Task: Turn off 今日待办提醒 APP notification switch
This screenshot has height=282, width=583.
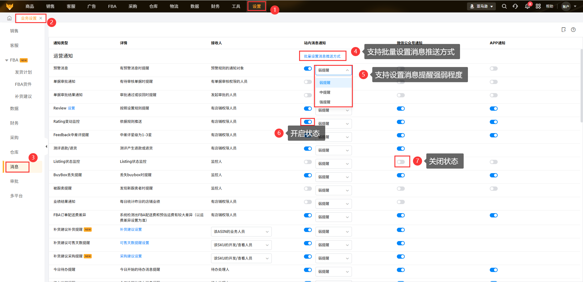Action: click(x=494, y=270)
